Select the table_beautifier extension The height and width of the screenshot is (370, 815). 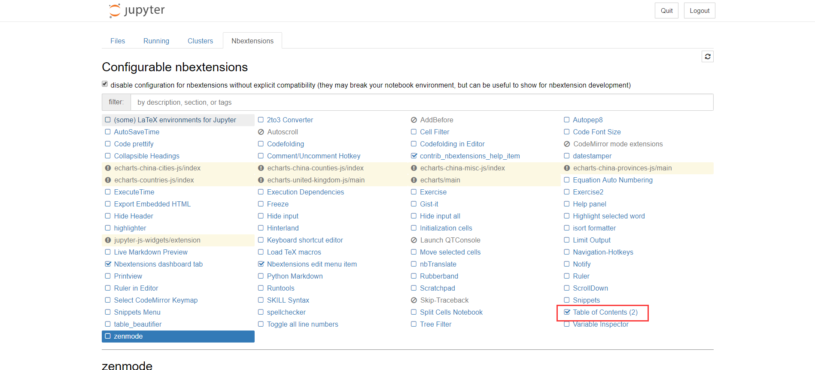(x=138, y=325)
